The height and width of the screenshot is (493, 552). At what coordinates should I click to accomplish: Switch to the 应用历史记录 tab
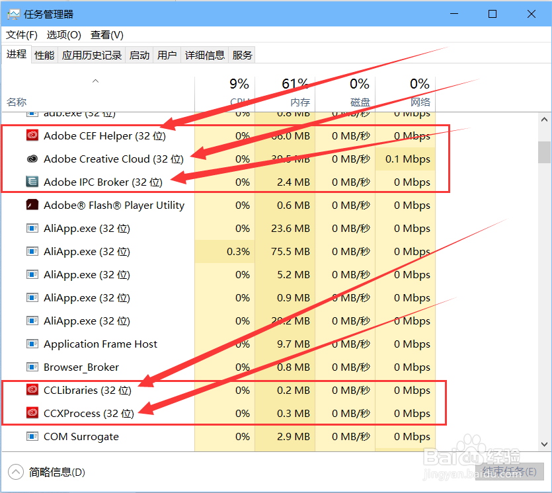point(91,56)
